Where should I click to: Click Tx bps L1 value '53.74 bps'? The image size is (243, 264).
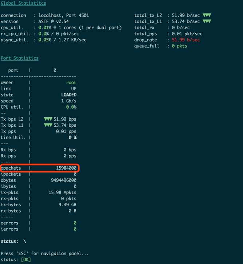(65, 125)
